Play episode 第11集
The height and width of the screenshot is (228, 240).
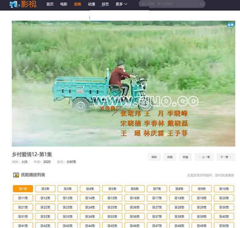click(23, 198)
